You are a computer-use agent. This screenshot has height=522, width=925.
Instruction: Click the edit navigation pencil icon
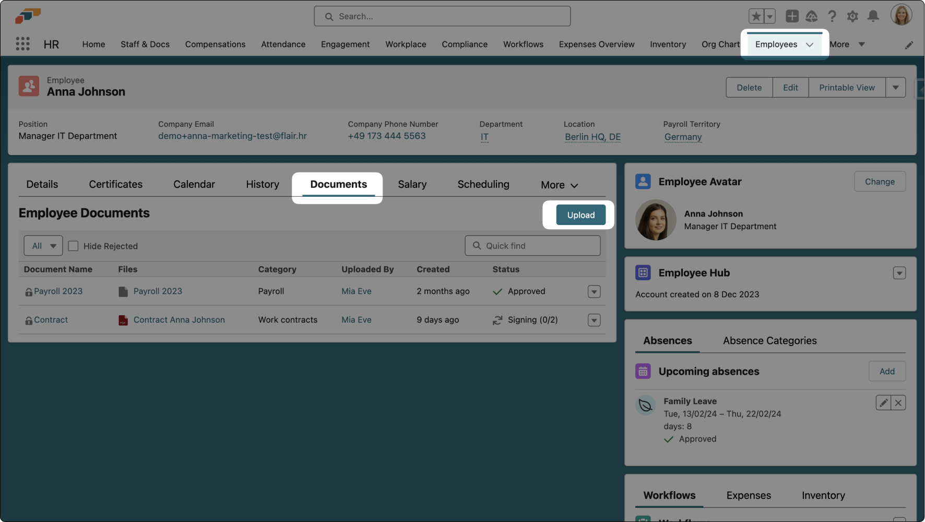909,45
